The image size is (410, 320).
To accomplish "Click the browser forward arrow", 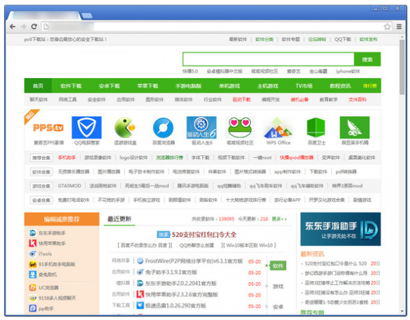I will pos(23,27).
